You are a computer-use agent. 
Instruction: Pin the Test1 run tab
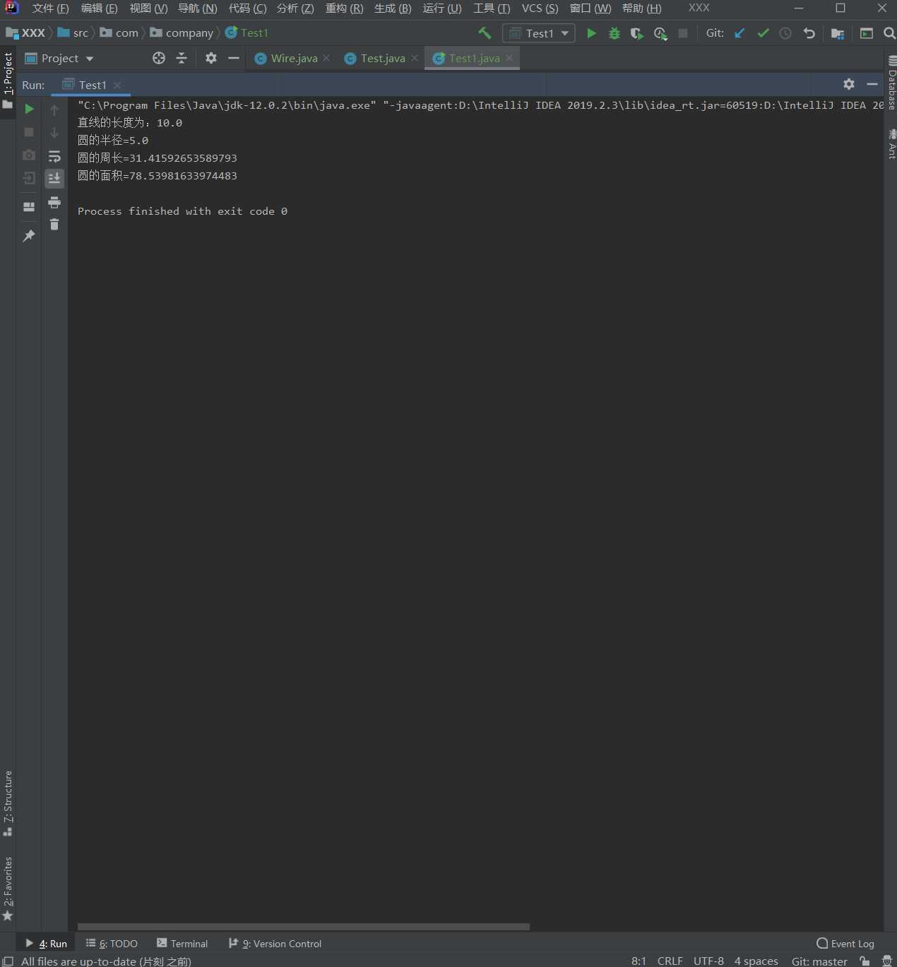pyautogui.click(x=29, y=236)
